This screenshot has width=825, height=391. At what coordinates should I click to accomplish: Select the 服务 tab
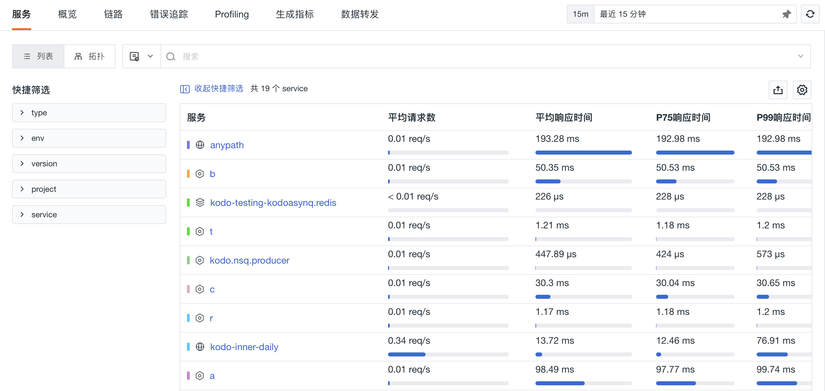[x=21, y=14]
